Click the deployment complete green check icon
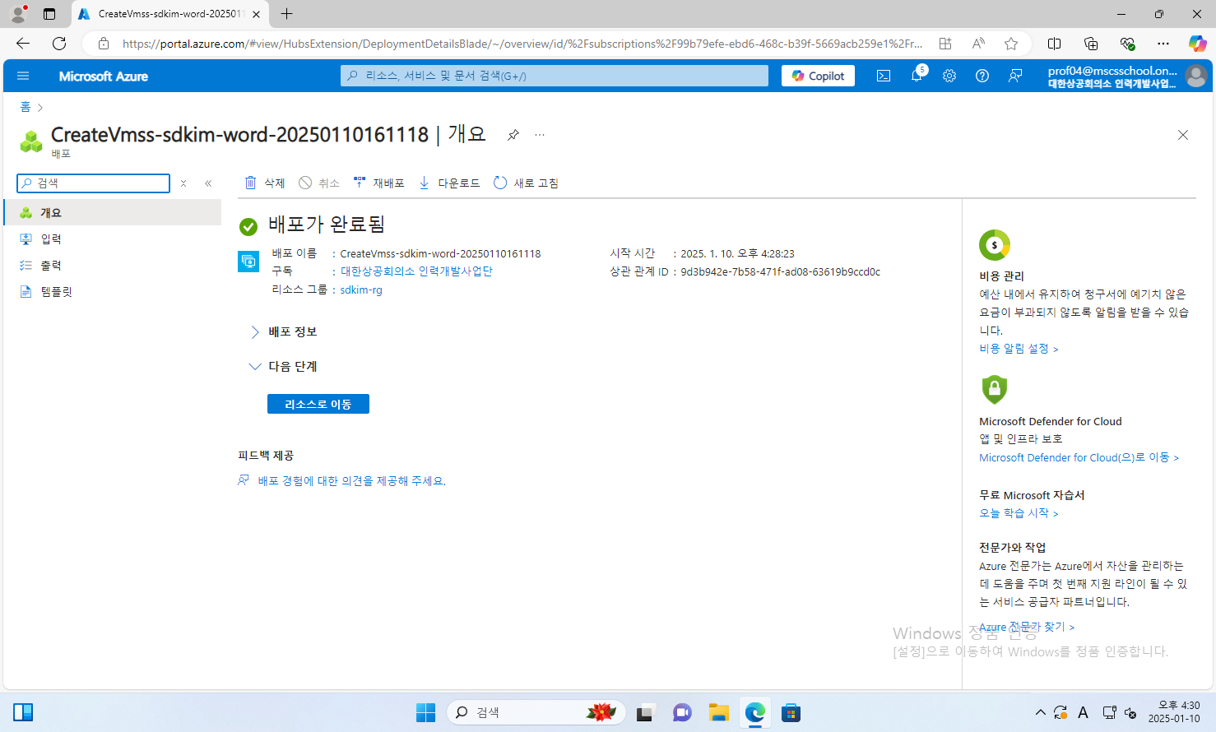Screen dimensions: 1216x732 (248, 226)
